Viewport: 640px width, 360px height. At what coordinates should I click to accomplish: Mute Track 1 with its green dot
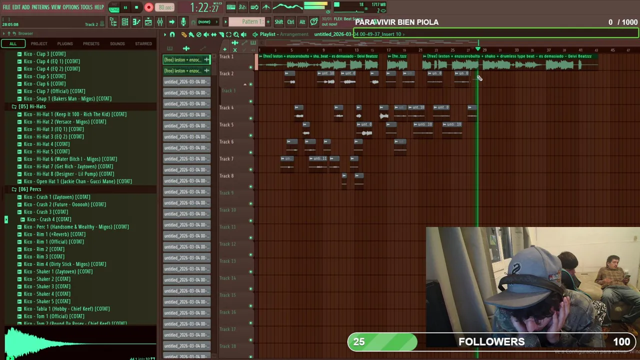[250, 67]
